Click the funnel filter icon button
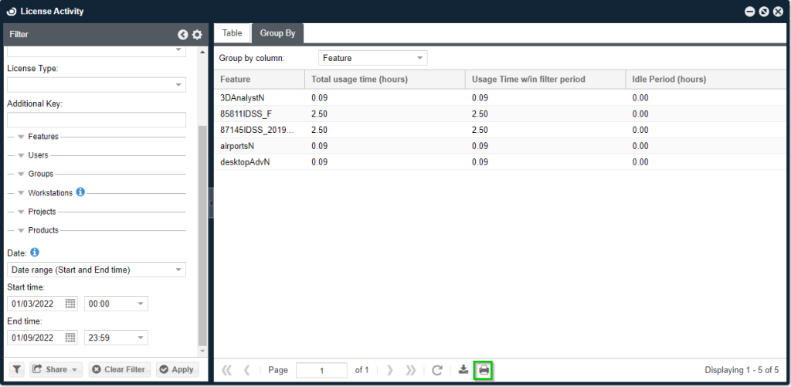This screenshot has width=791, height=387. 16,369
